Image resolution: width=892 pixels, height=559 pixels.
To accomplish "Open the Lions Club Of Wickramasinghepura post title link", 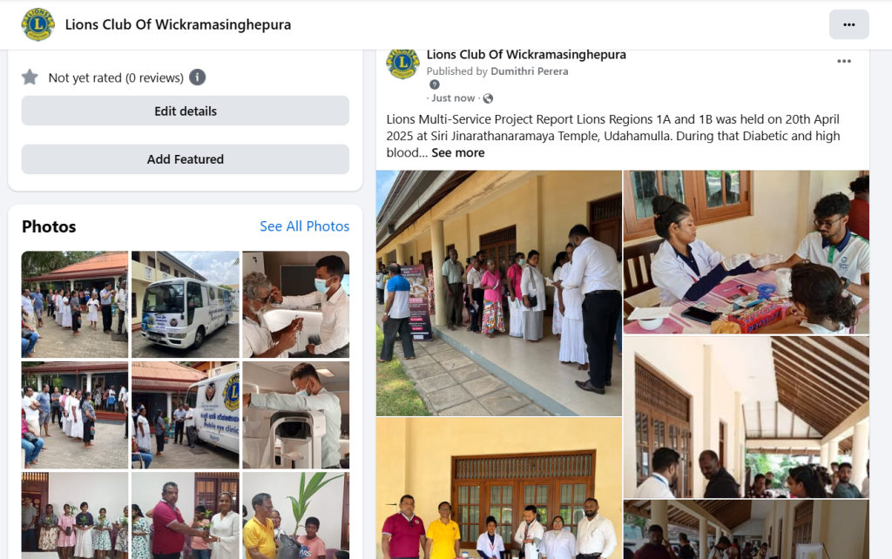I will (x=526, y=55).
